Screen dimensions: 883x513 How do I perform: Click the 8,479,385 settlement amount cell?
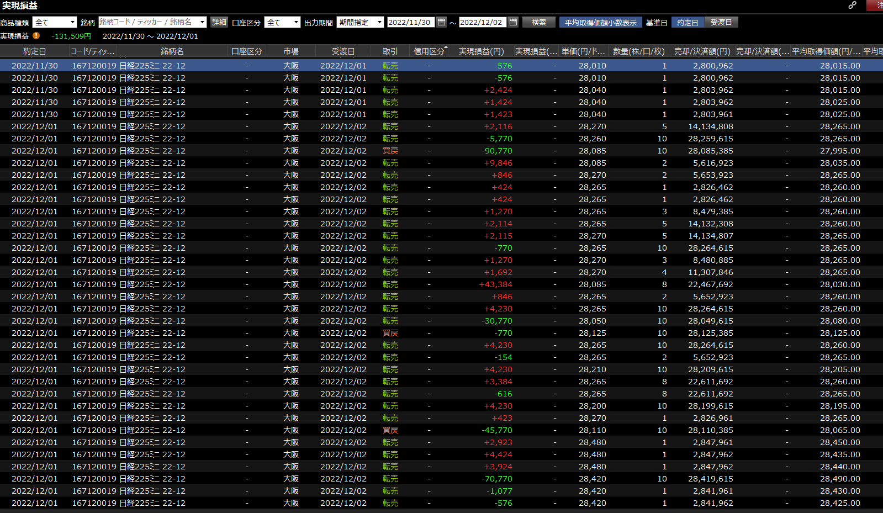tap(713, 211)
